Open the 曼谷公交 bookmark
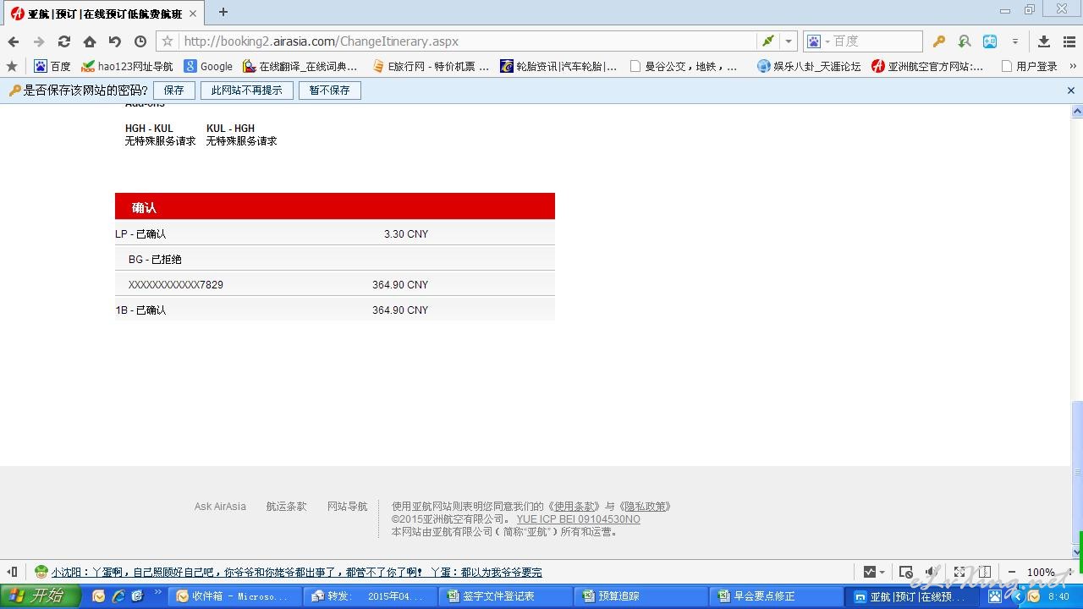Viewport: 1083px width, 609px height. 684,66
